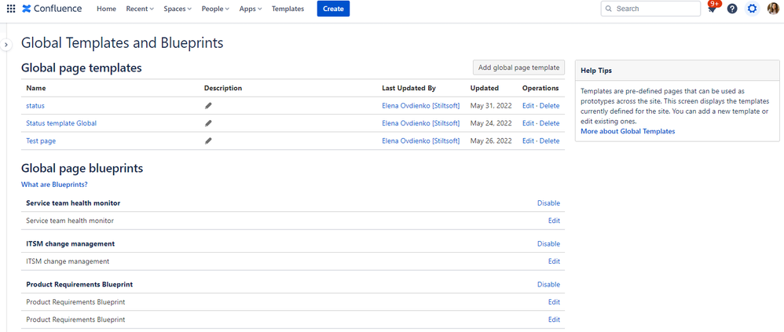Click the May 24, 2022 date

point(491,123)
